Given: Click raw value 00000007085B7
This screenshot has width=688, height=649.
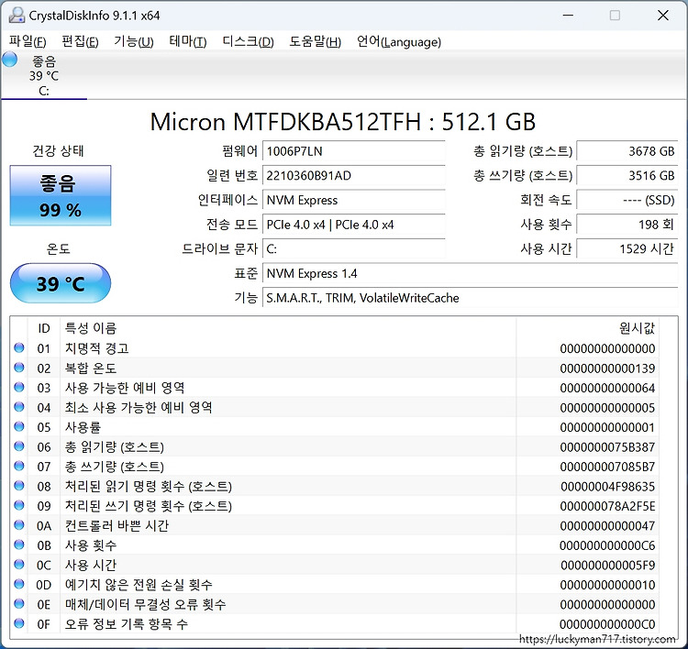Looking at the screenshot, I should coord(607,467).
